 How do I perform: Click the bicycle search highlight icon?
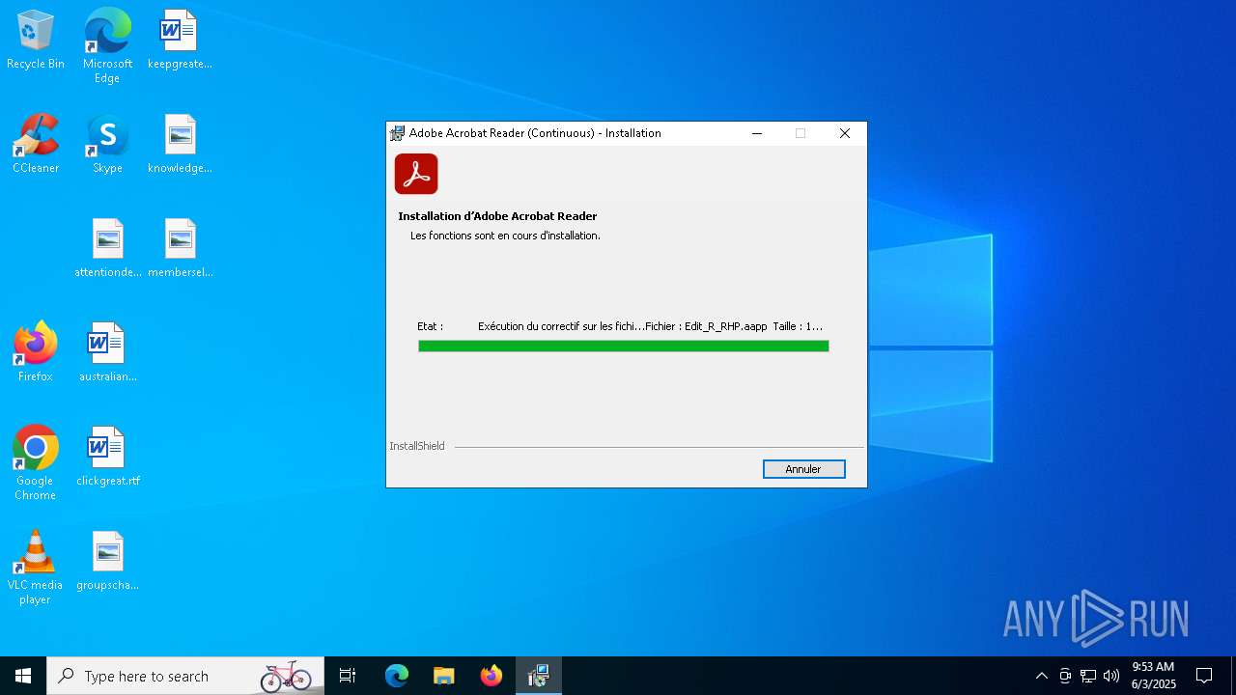[x=286, y=677]
